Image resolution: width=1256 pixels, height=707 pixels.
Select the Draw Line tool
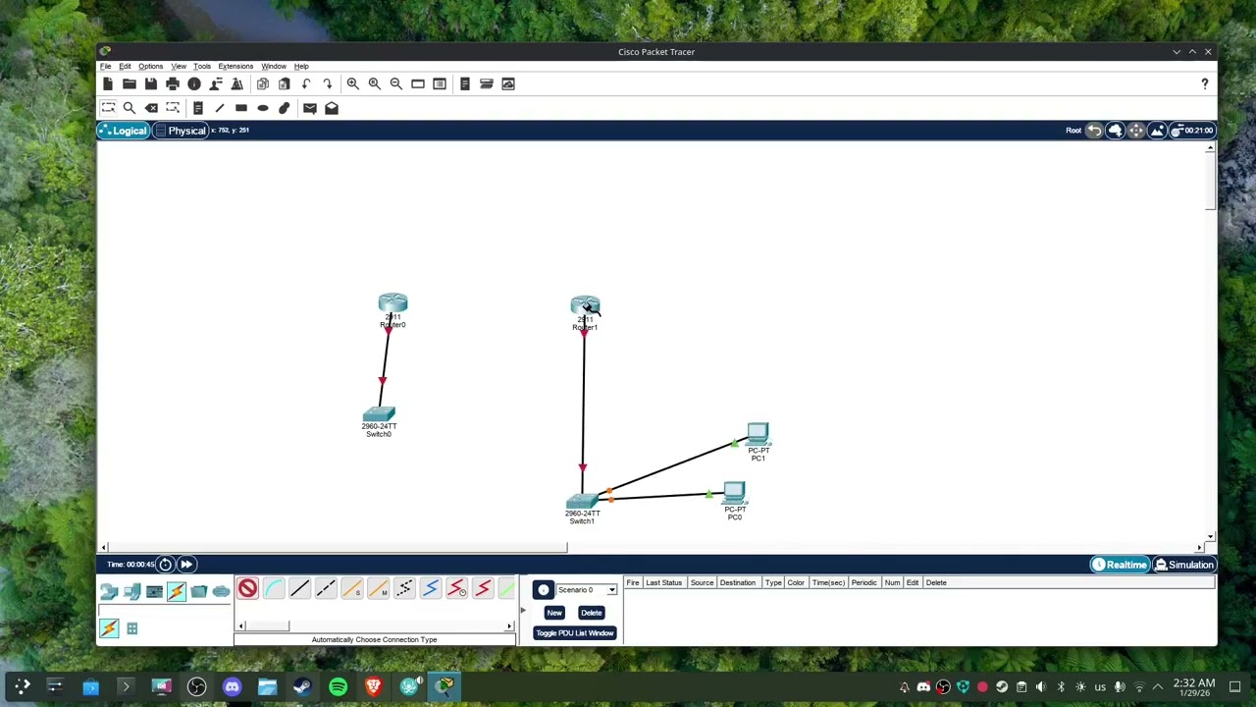point(220,108)
